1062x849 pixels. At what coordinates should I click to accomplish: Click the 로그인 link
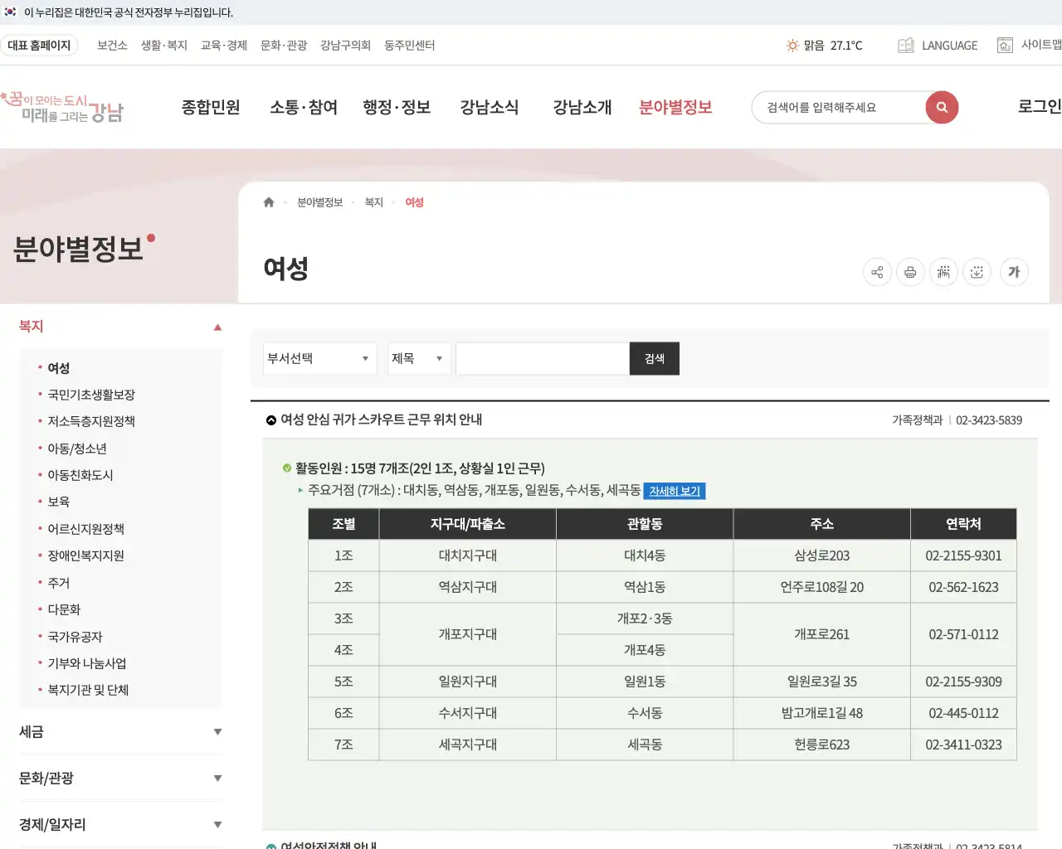coord(1040,107)
